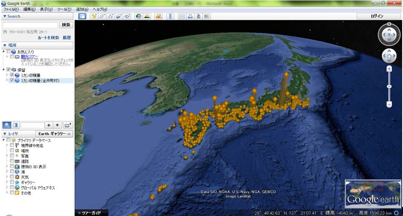Click the panel transparency toggle icon
This screenshot has height=216, width=403.
point(15,125)
